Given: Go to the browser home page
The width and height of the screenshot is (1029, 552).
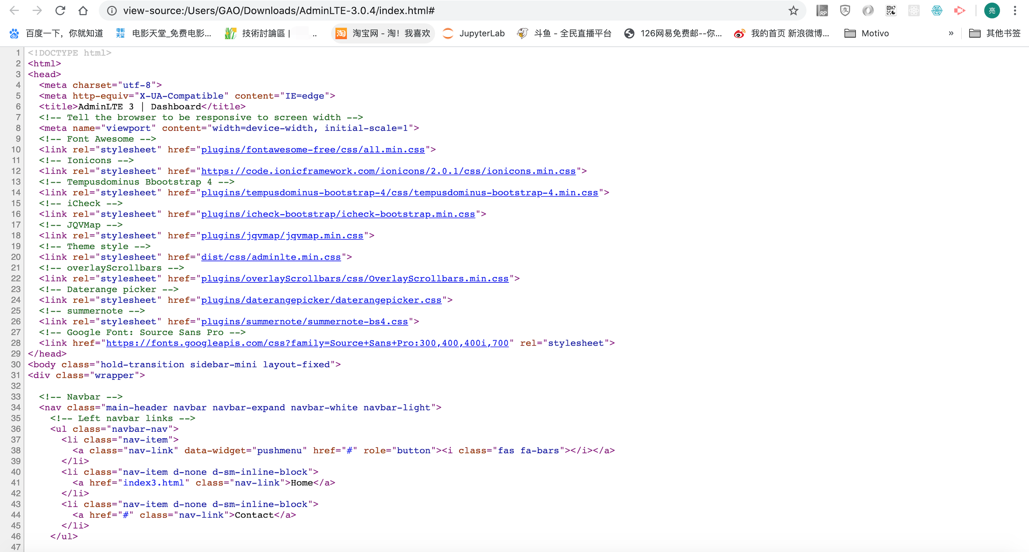Looking at the screenshot, I should click(x=83, y=11).
